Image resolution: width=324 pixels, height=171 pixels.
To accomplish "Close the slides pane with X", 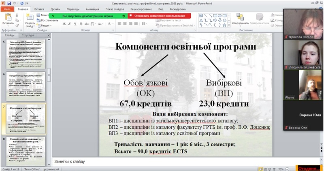I will pyautogui.click(x=49, y=35).
